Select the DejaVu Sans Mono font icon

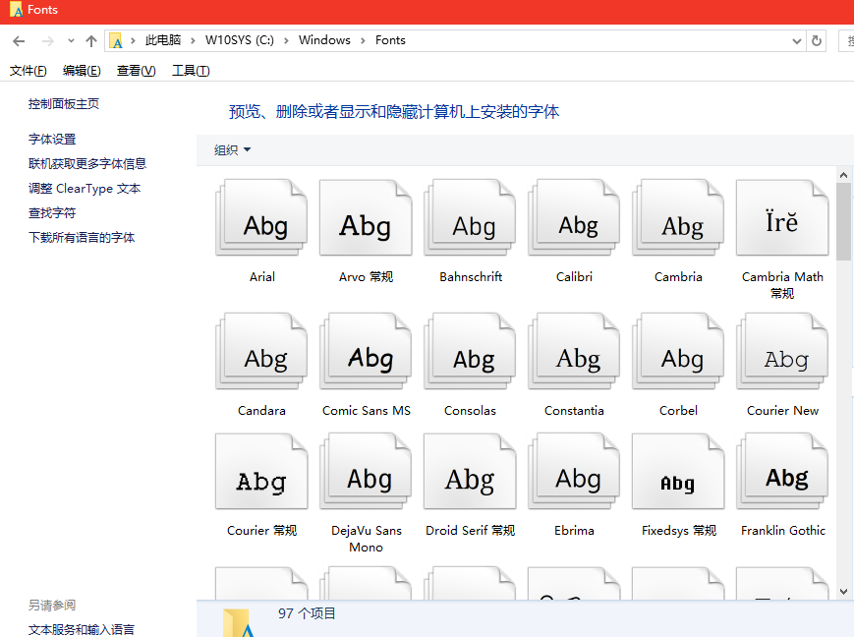366,471
